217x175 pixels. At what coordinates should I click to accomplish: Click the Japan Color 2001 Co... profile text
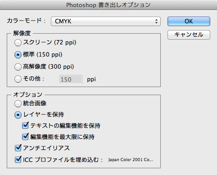pyautogui.click(x=131, y=160)
